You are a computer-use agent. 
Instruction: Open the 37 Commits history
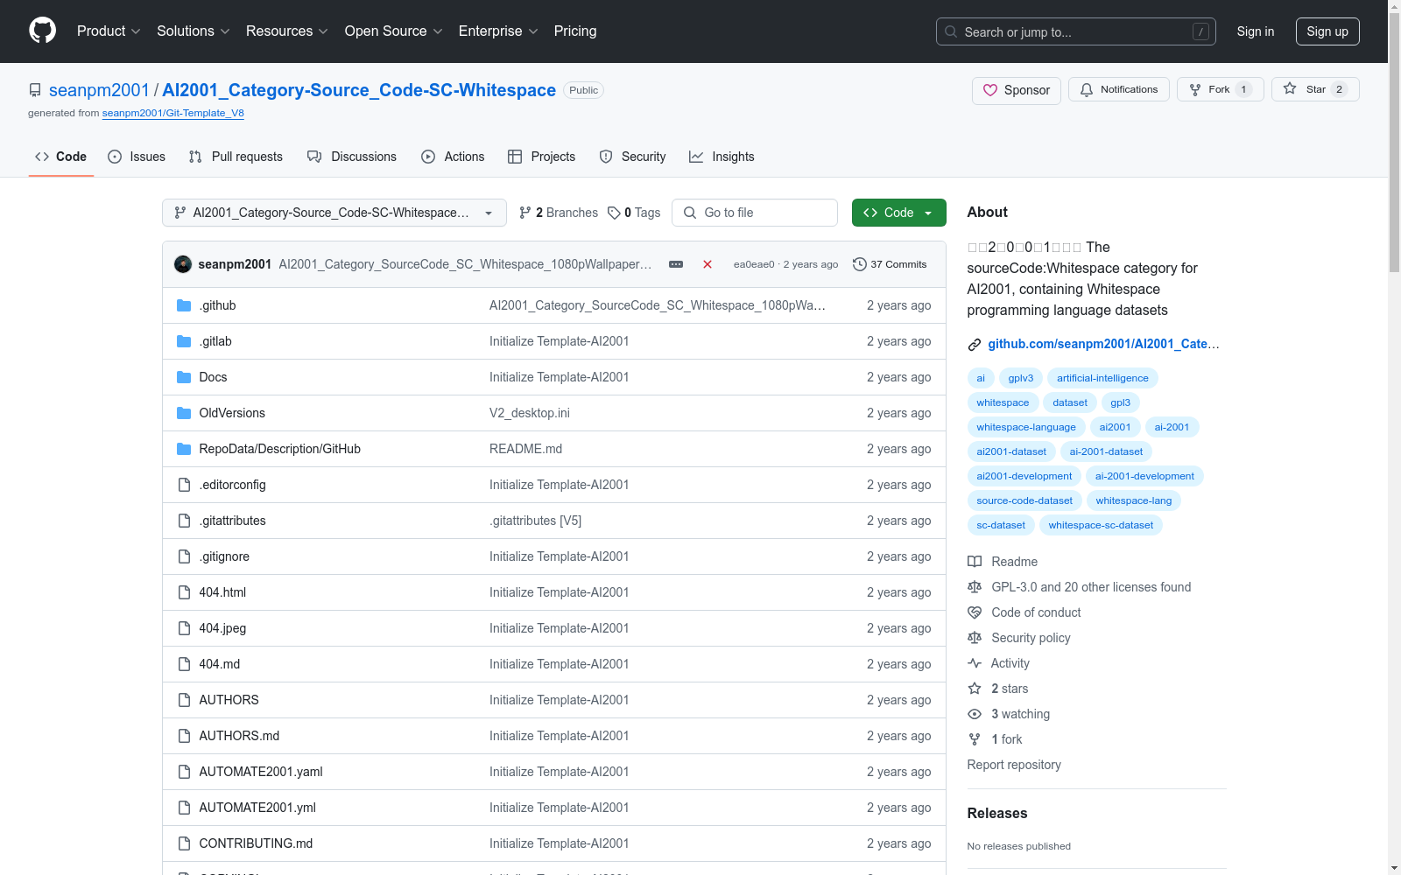[x=890, y=264]
